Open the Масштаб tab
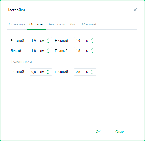Screen dimensions: 145x141 pos(90,24)
